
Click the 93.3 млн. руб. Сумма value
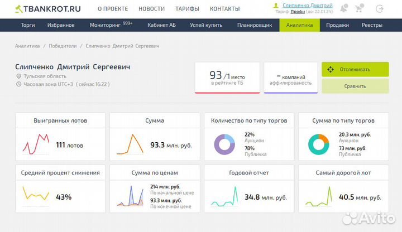coord(171,145)
